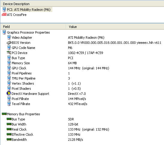164x145 pixels.
Task: Select the Memory Size field label
Action: tap(21, 63)
